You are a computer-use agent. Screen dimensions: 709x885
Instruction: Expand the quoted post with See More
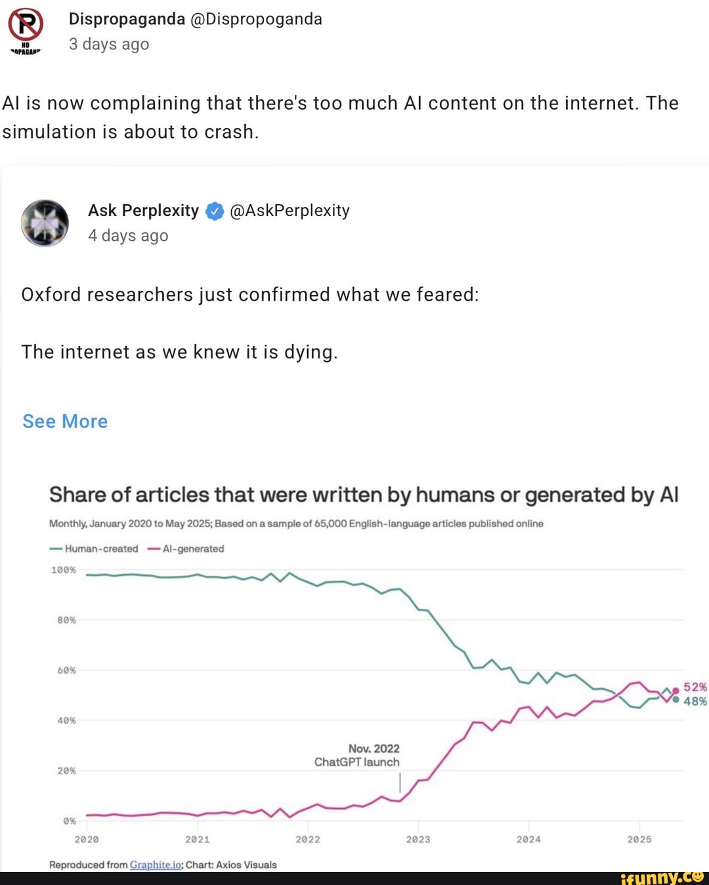(65, 421)
